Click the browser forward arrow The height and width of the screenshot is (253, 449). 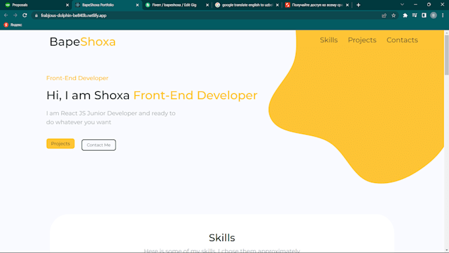tap(15, 15)
